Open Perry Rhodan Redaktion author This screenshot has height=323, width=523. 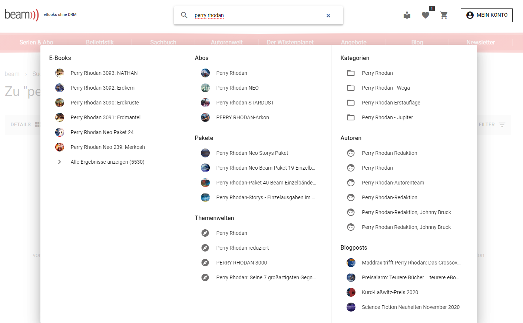pos(389,153)
